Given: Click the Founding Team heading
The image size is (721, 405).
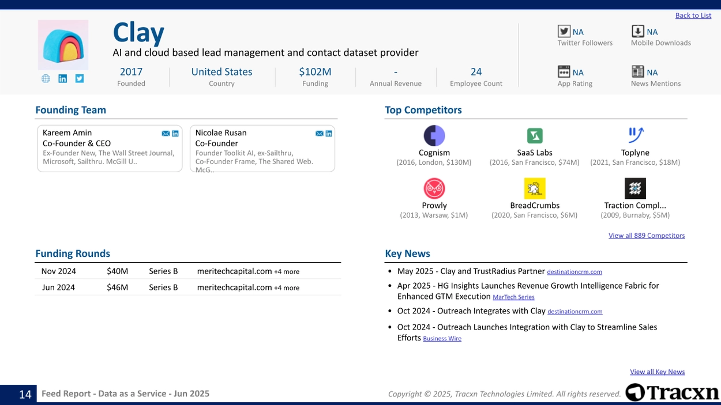Looking at the screenshot, I should 70,110.
